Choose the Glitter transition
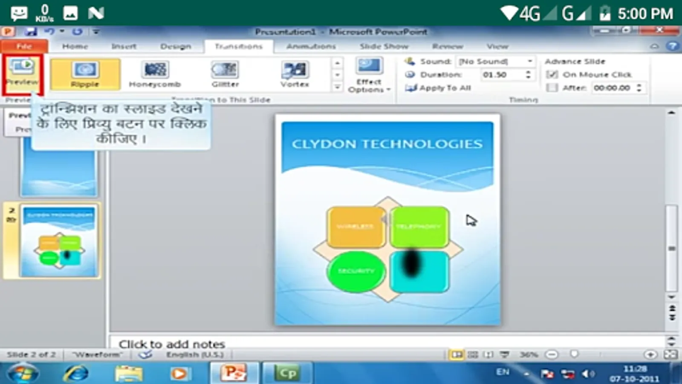Image resolution: width=682 pixels, height=384 pixels. point(225,74)
